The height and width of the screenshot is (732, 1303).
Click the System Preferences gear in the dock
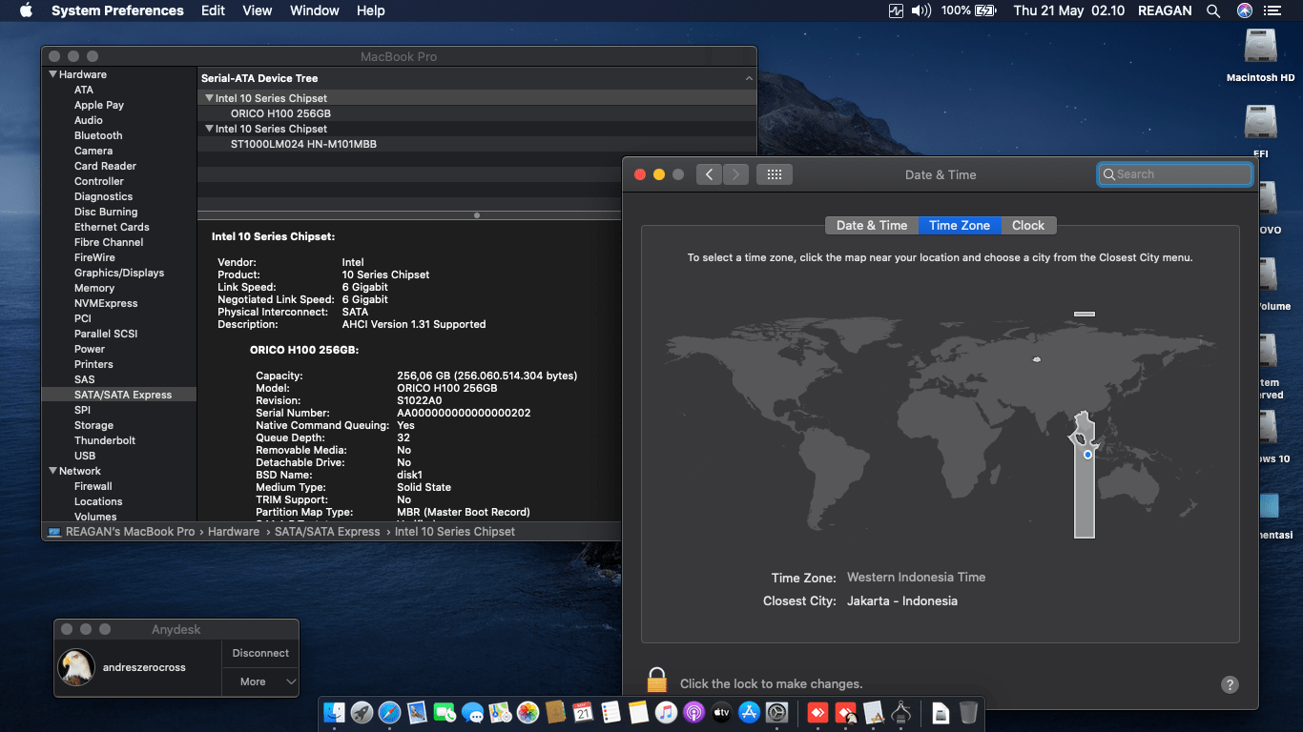776,712
